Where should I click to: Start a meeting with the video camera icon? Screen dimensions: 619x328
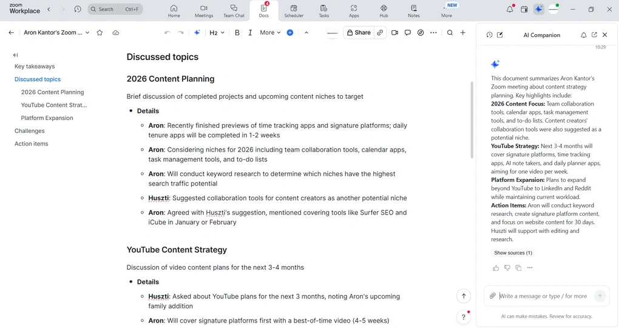pyautogui.click(x=395, y=33)
